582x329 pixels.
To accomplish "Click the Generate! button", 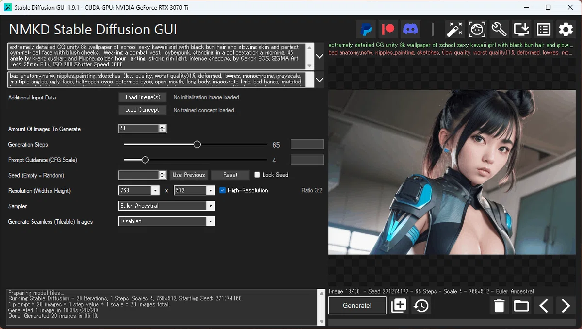I will pyautogui.click(x=357, y=306).
